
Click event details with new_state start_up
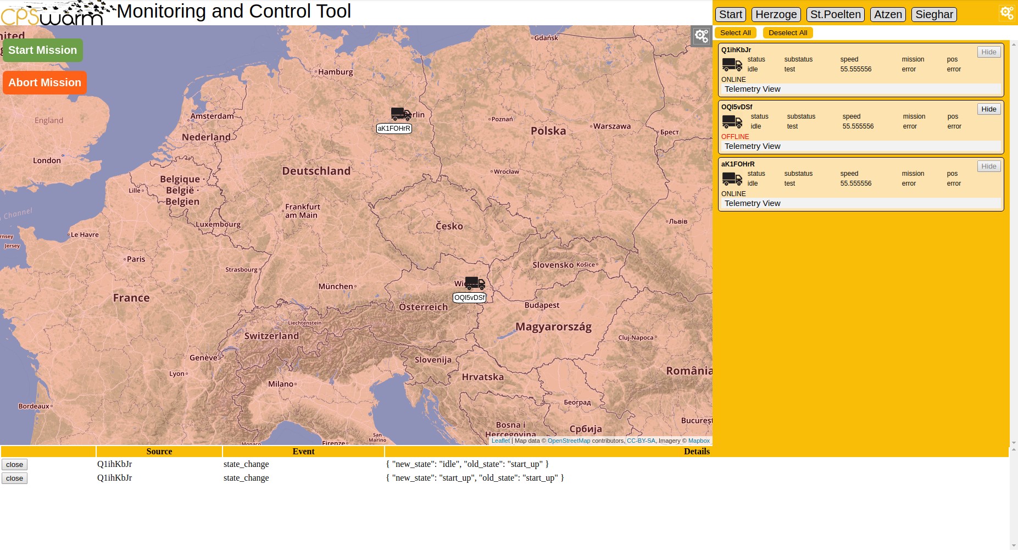click(x=475, y=478)
